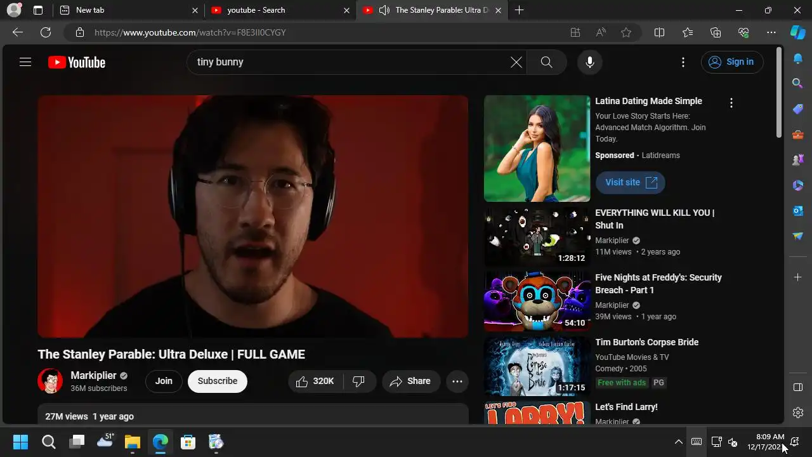
Task: Open Edge sidebar settings gear
Action: (x=798, y=413)
